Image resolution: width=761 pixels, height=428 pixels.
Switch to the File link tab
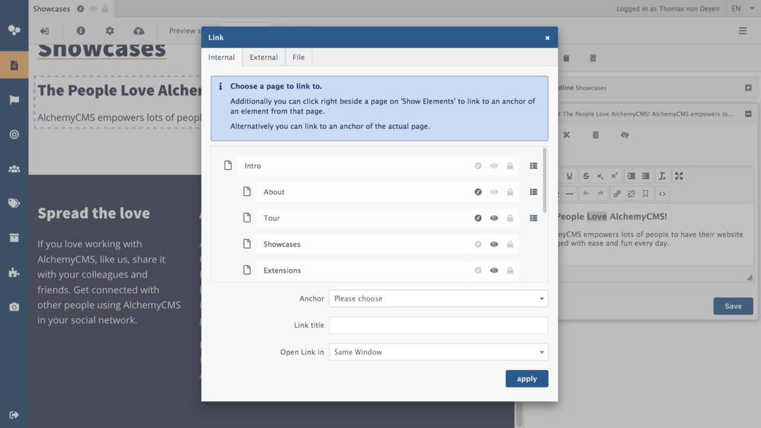point(298,57)
